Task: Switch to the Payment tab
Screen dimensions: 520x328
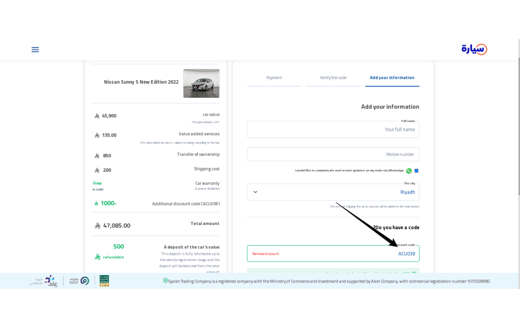Action: 274,78
